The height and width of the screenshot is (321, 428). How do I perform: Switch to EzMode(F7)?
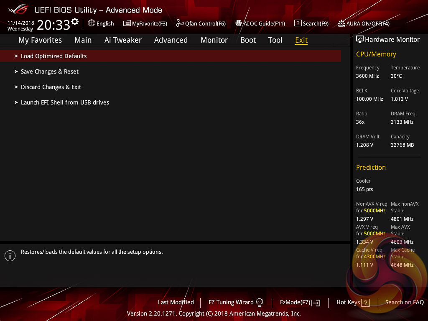click(x=300, y=303)
